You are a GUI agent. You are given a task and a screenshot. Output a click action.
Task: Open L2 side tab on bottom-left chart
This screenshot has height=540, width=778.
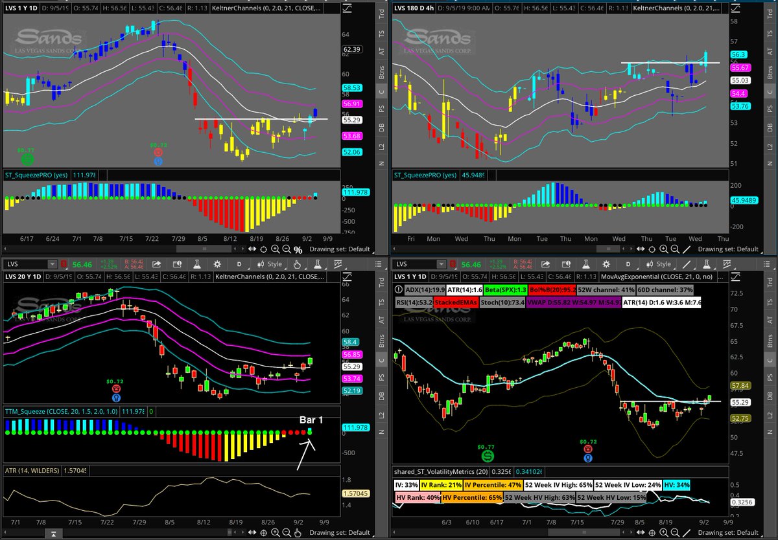click(x=382, y=414)
